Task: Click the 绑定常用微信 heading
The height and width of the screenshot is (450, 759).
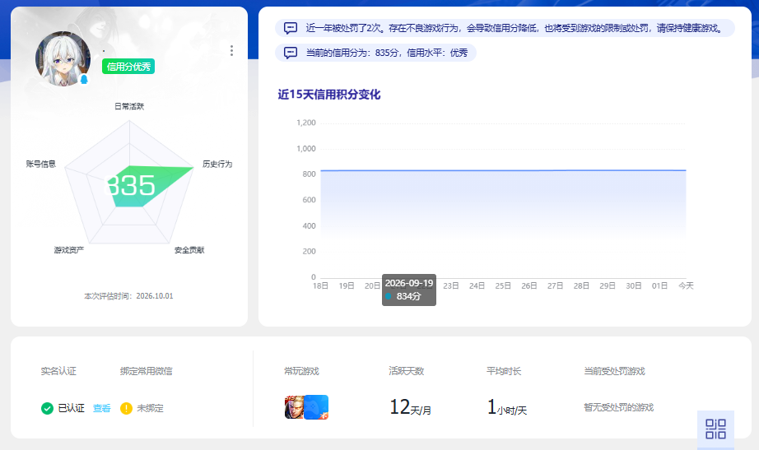Action: (147, 371)
